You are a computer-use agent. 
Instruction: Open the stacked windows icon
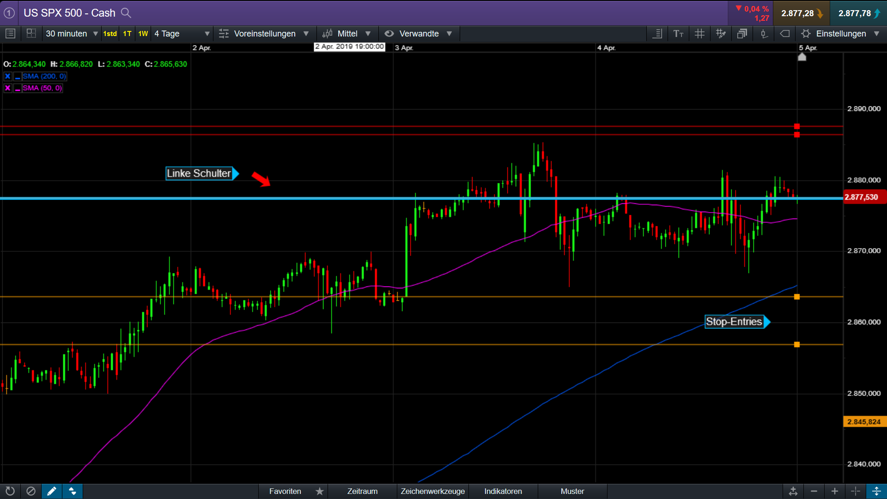pyautogui.click(x=742, y=34)
